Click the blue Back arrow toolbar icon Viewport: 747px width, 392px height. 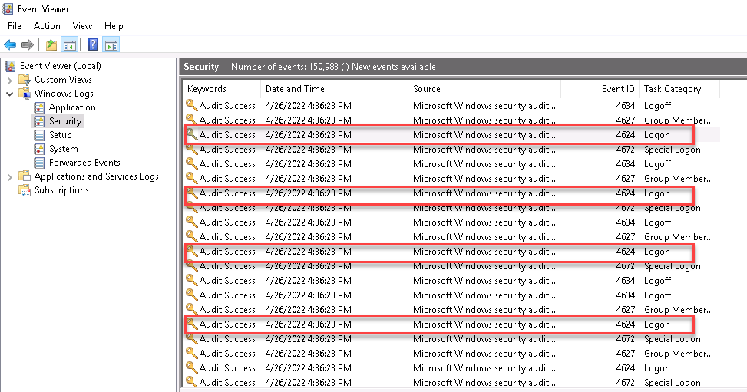point(10,45)
